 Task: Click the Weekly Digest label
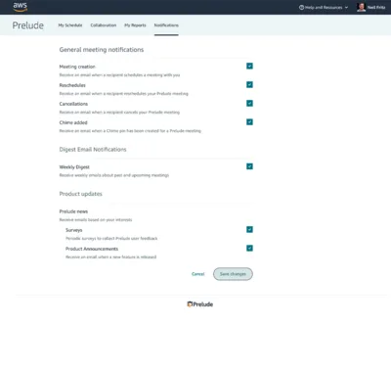coord(74,167)
